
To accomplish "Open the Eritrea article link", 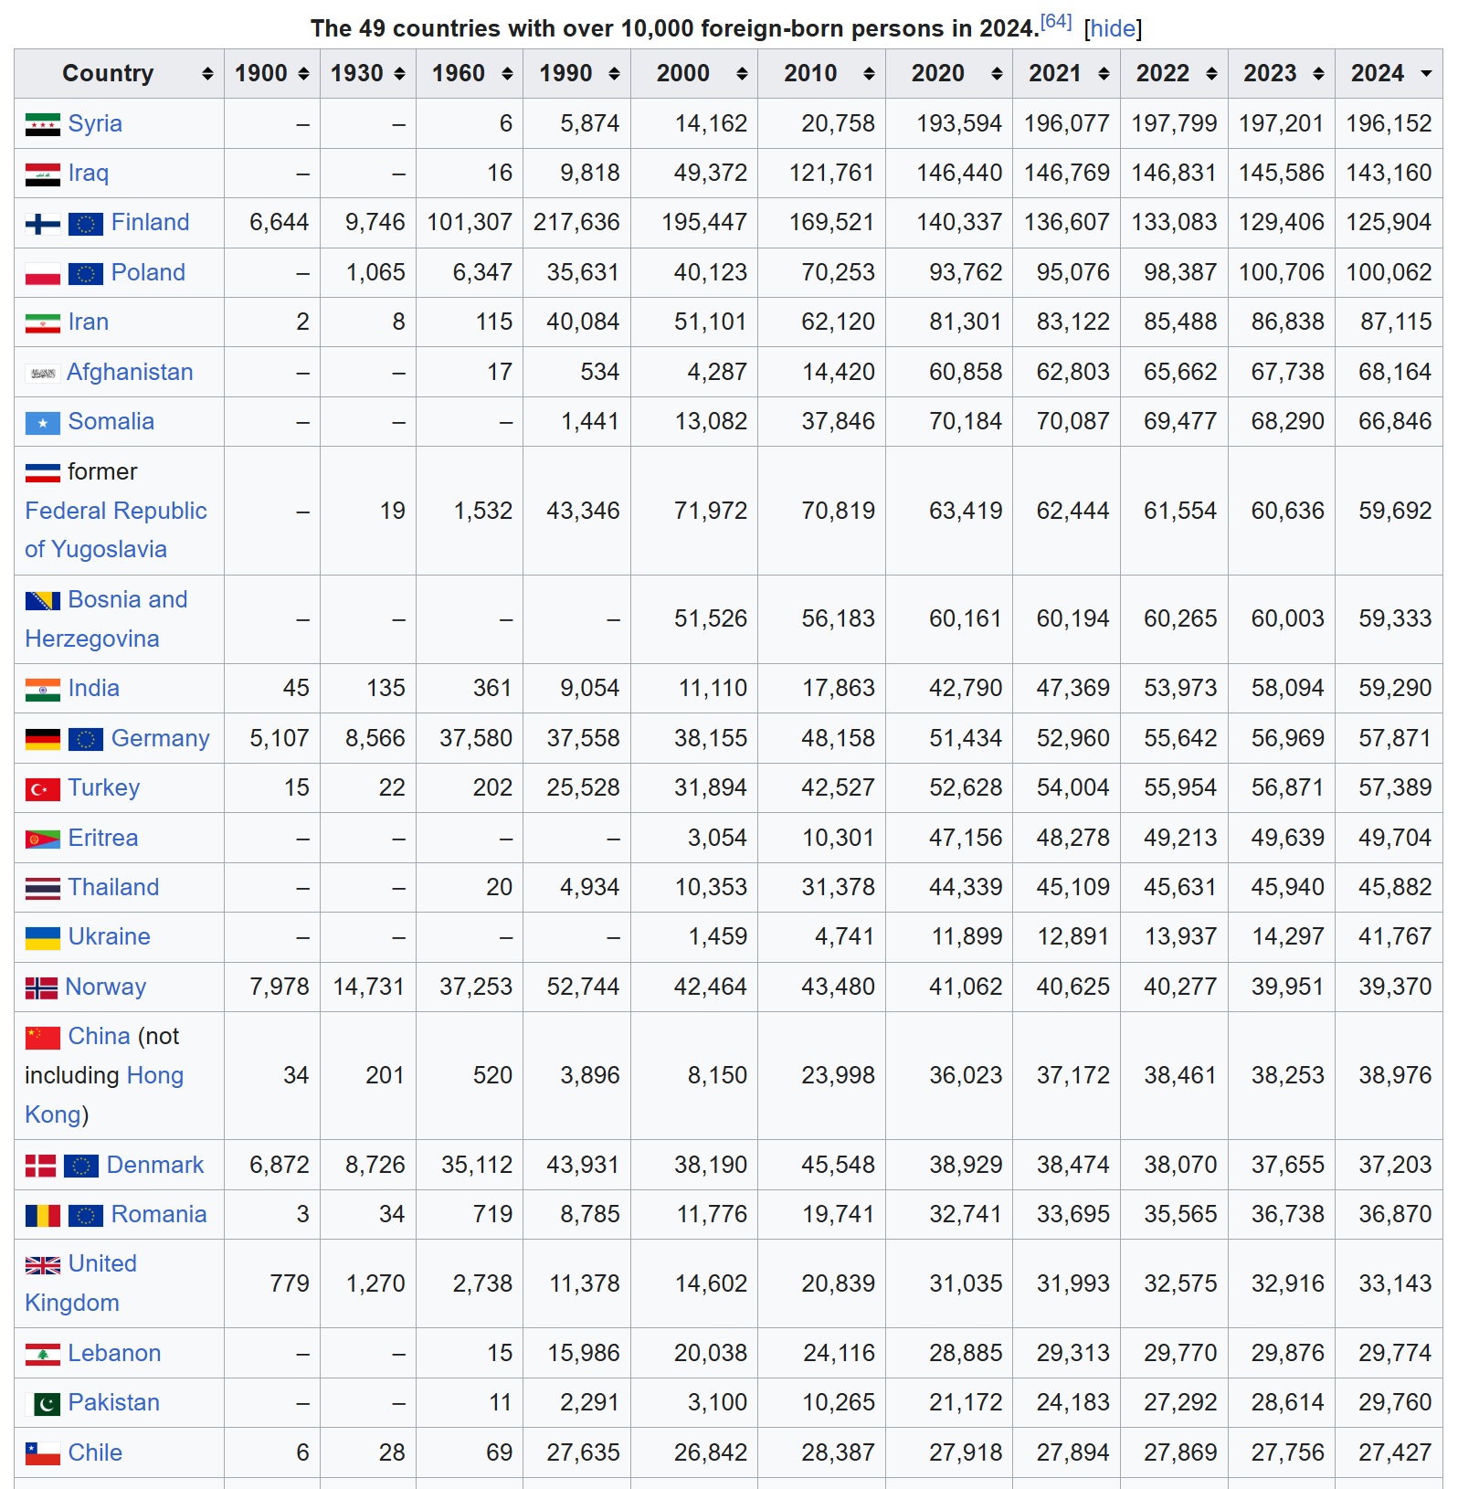I will click(103, 838).
